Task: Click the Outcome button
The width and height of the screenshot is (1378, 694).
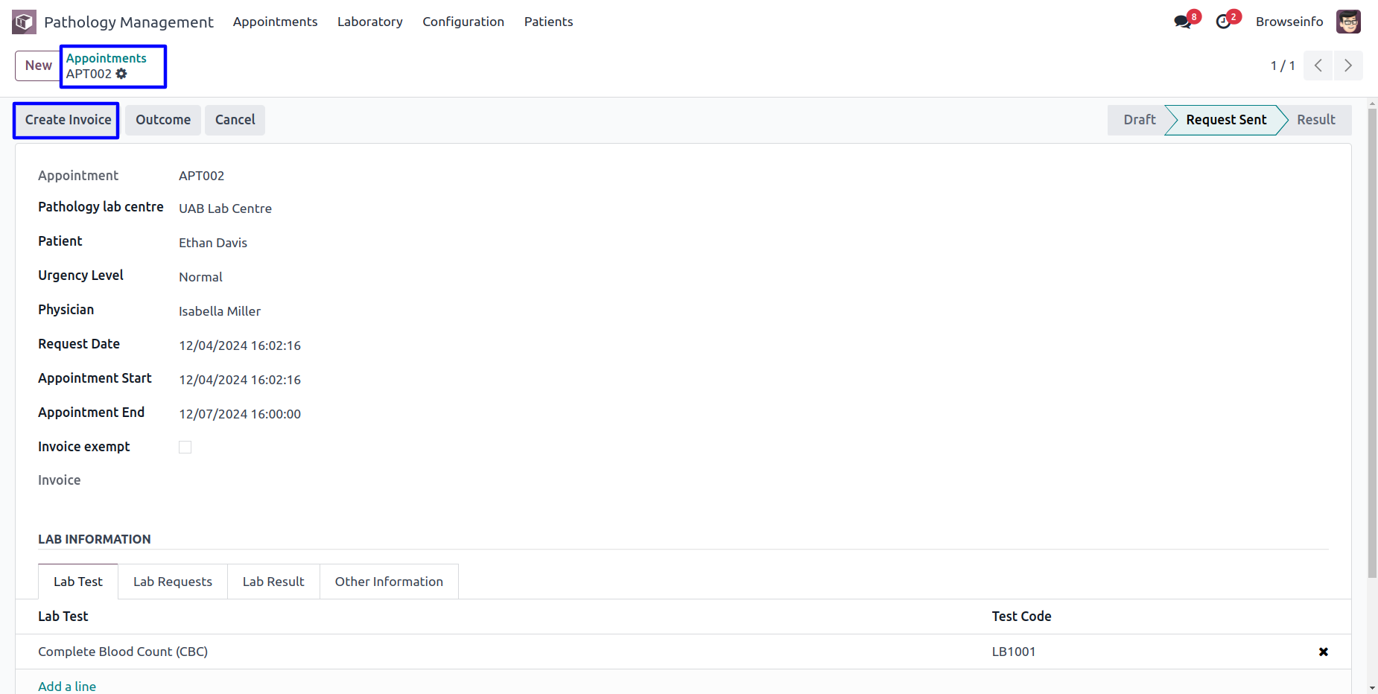Action: tap(163, 120)
